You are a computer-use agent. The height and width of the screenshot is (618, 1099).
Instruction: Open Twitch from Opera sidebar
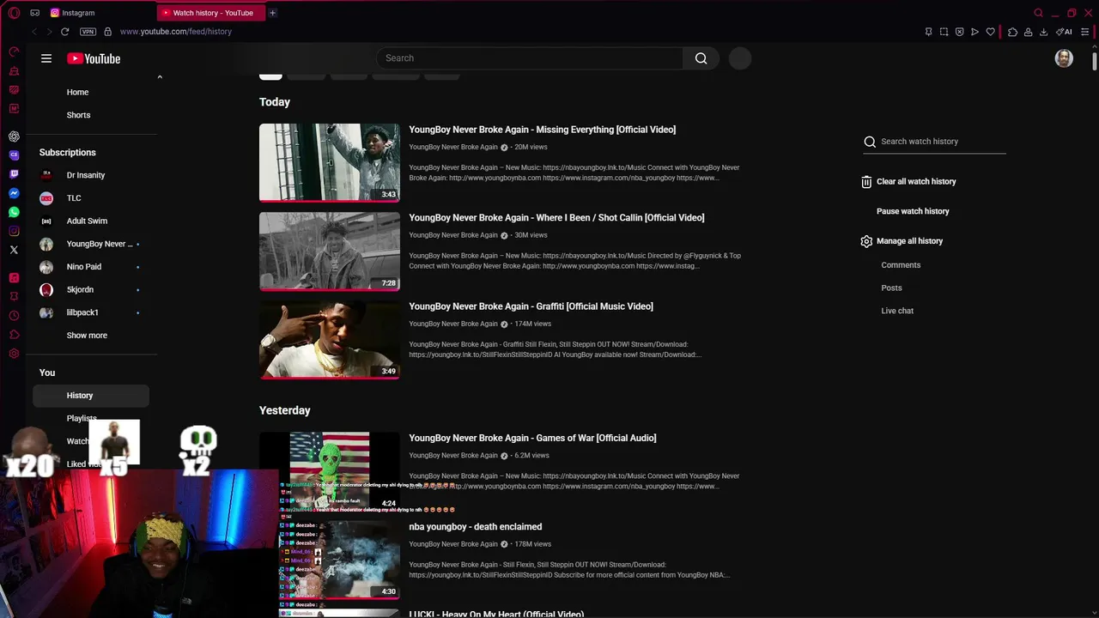[14, 174]
